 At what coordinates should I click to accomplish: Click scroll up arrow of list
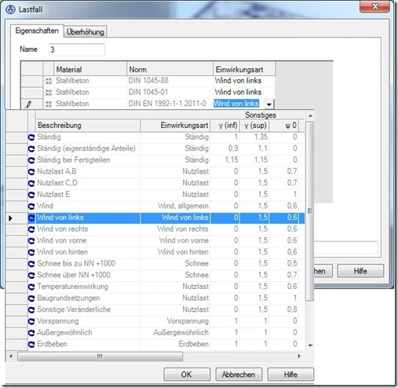310,115
